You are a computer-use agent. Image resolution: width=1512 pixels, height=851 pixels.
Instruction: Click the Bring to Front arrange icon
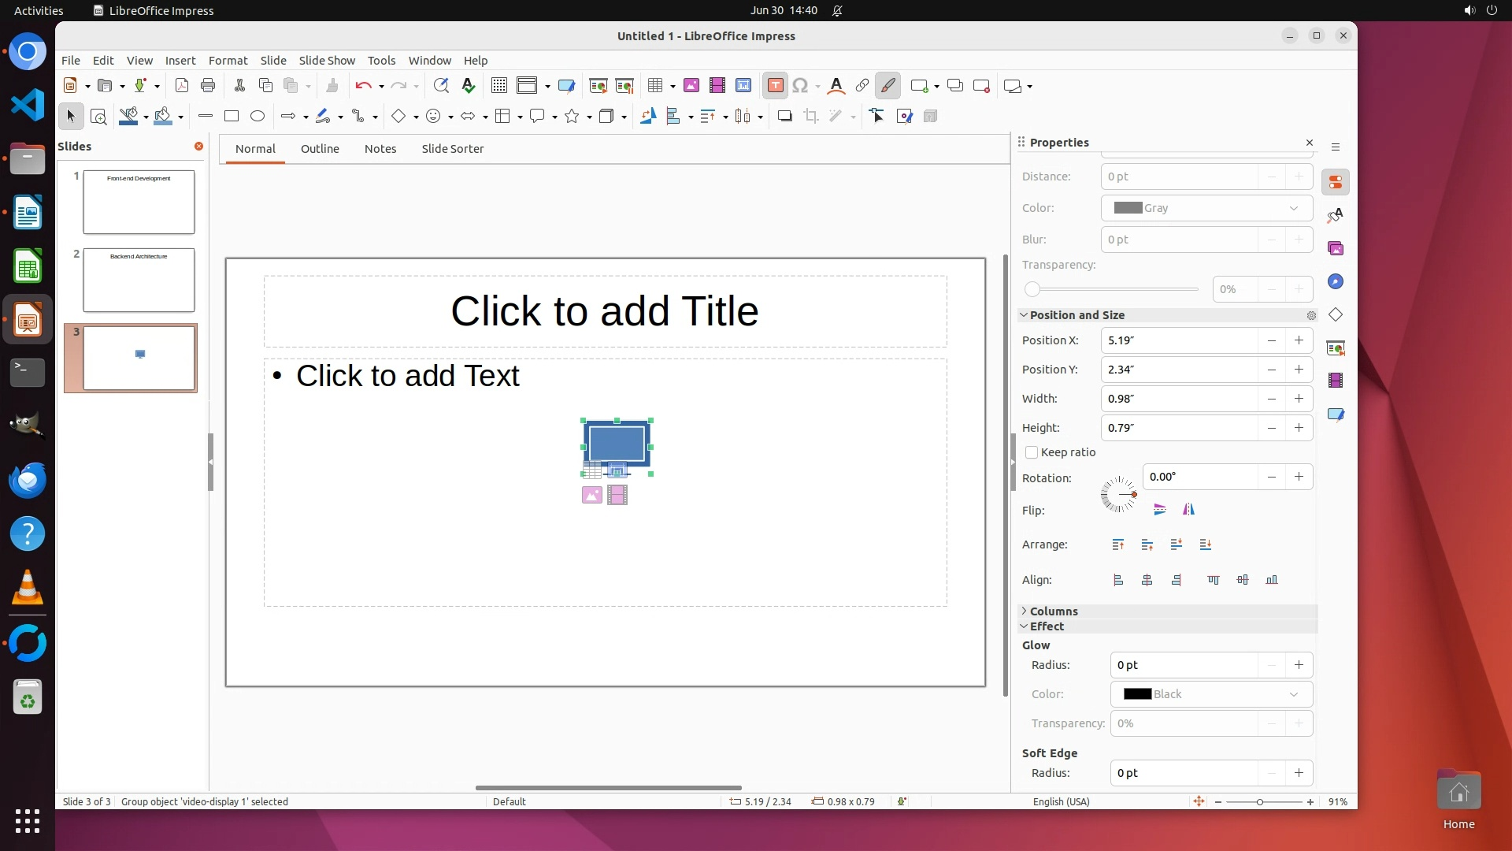tap(1118, 544)
